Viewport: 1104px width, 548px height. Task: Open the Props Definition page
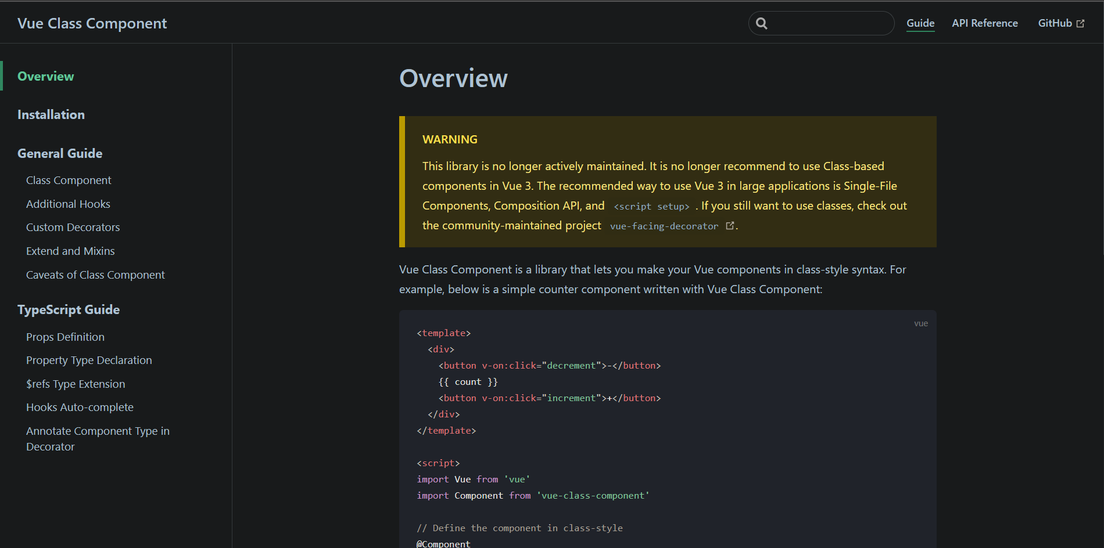tap(65, 337)
